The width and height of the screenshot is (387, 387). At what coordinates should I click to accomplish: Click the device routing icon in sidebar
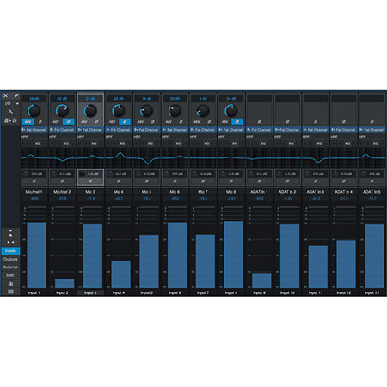point(10,120)
